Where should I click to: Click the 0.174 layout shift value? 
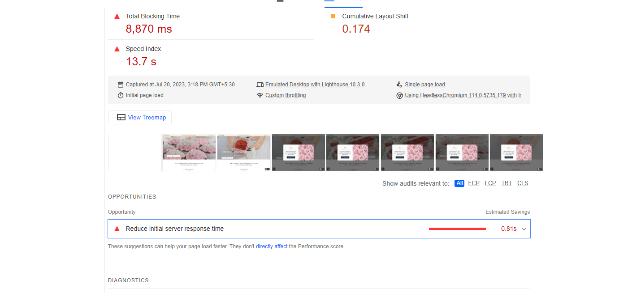(x=356, y=29)
